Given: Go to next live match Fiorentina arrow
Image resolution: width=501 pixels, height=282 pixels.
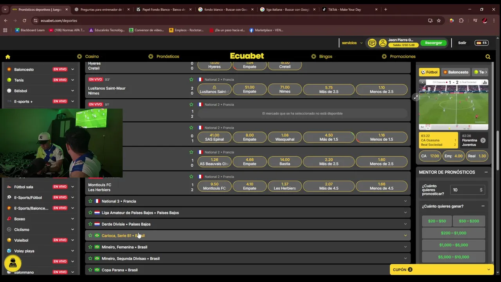Looking at the screenshot, I should click(483, 140).
